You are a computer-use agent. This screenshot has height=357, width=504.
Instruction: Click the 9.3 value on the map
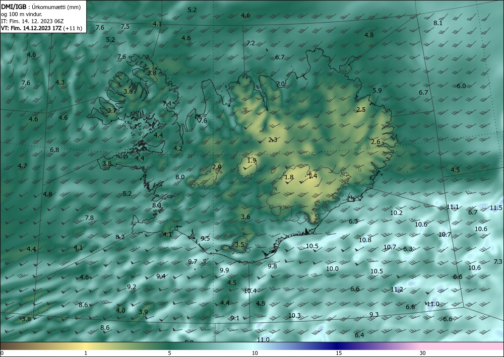click(x=374, y=315)
